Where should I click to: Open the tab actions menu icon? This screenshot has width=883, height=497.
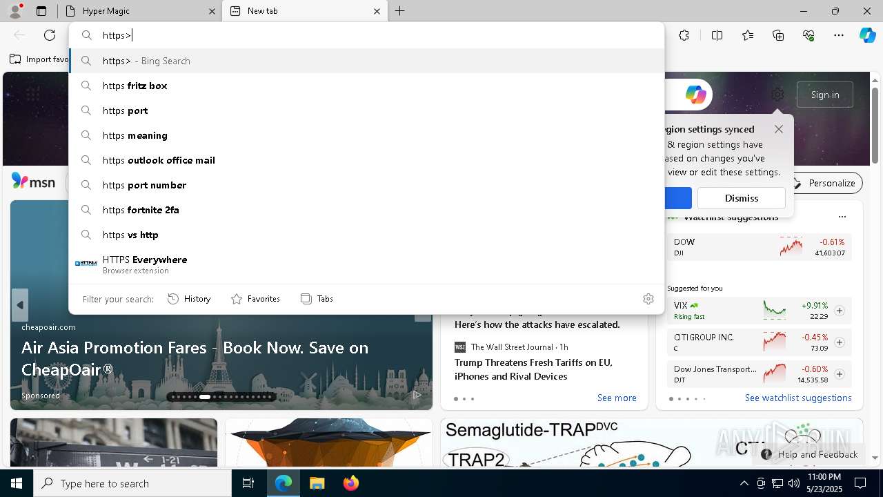click(x=41, y=11)
